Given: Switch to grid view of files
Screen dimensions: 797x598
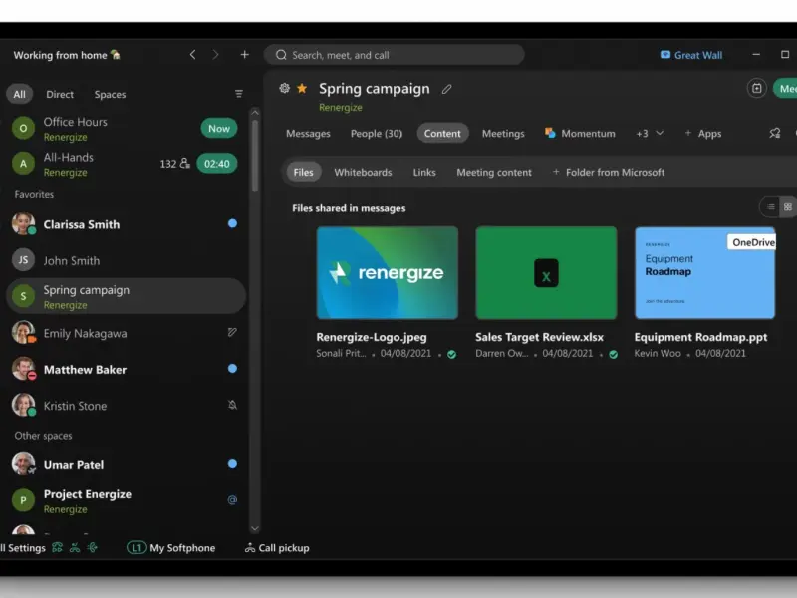Looking at the screenshot, I should click(788, 207).
